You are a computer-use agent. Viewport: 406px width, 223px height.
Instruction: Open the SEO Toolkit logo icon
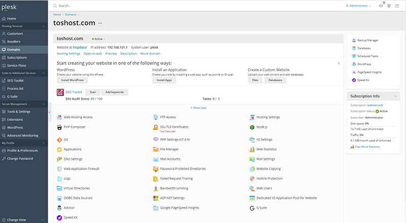coord(60,92)
